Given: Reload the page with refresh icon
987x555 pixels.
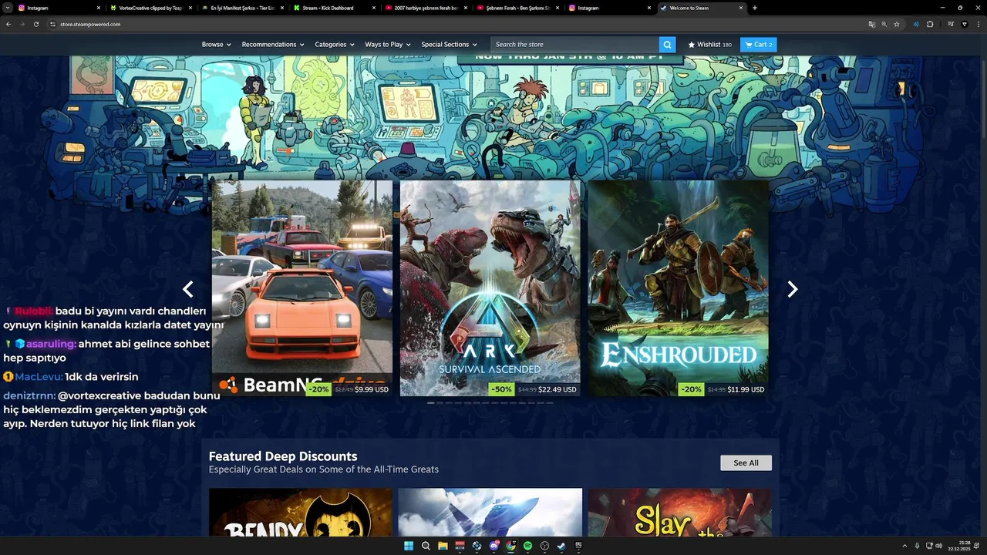Looking at the screenshot, I should click(x=36, y=24).
